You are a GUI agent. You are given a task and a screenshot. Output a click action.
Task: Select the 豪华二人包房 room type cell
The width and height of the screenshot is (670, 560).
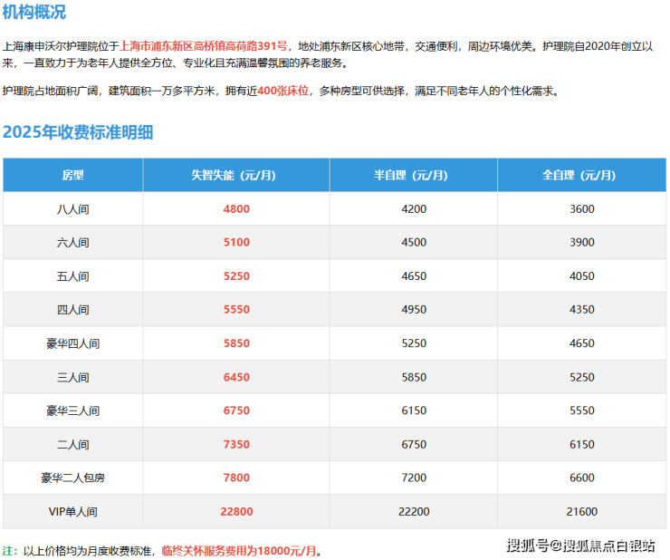click(72, 478)
